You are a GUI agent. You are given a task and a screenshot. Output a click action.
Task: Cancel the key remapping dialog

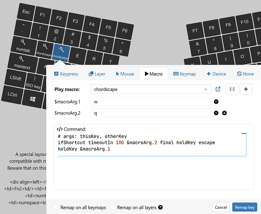(221, 207)
